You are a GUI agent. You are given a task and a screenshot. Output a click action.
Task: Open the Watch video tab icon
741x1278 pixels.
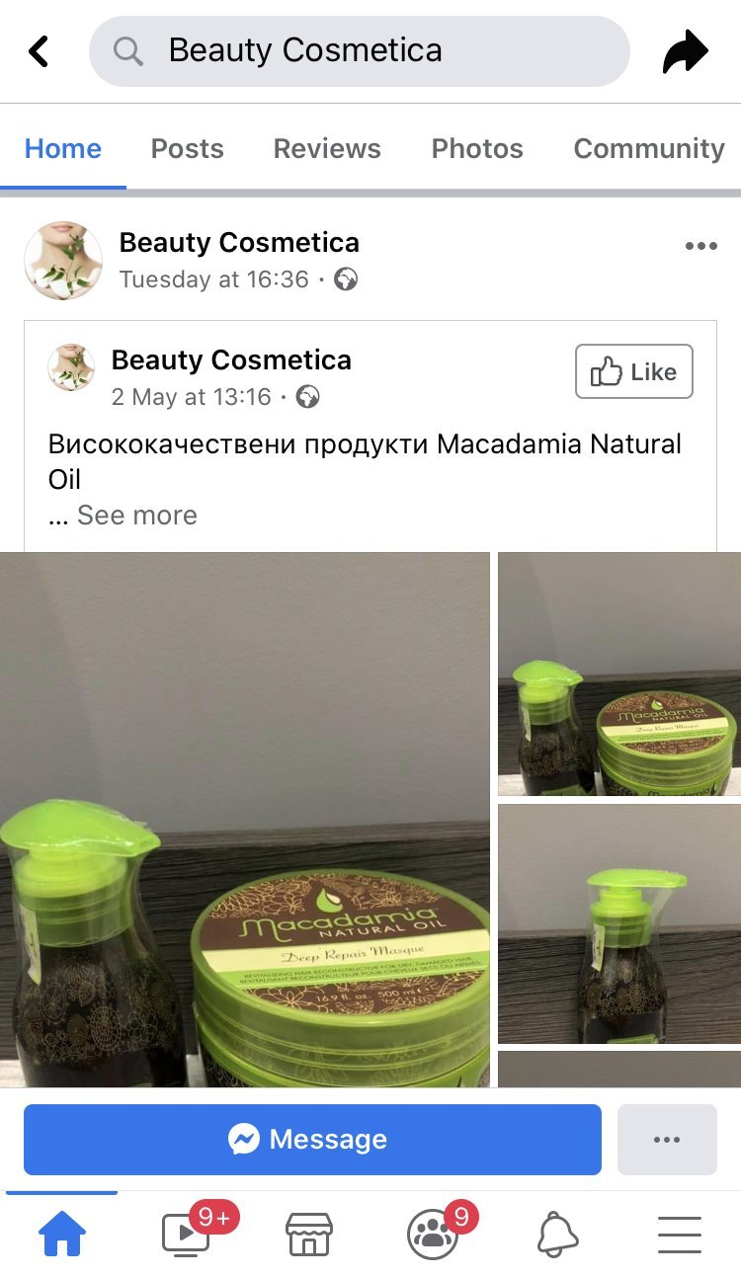(x=186, y=1235)
